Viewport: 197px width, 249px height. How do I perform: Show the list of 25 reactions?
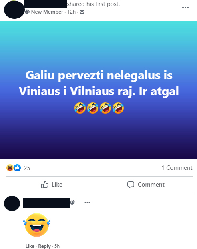tap(27, 168)
